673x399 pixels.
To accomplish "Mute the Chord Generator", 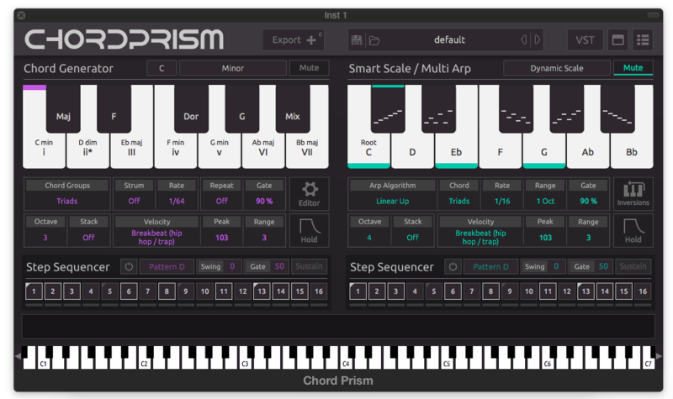I will (309, 68).
